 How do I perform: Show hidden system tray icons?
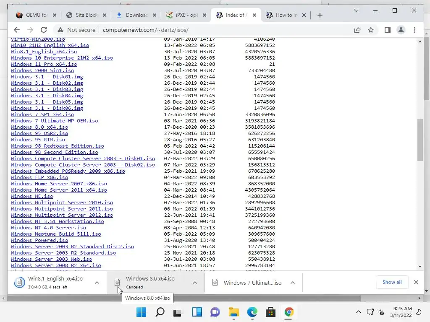click(x=359, y=312)
